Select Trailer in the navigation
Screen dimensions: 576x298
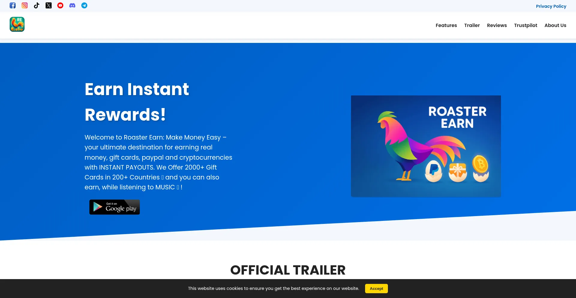[x=472, y=25]
